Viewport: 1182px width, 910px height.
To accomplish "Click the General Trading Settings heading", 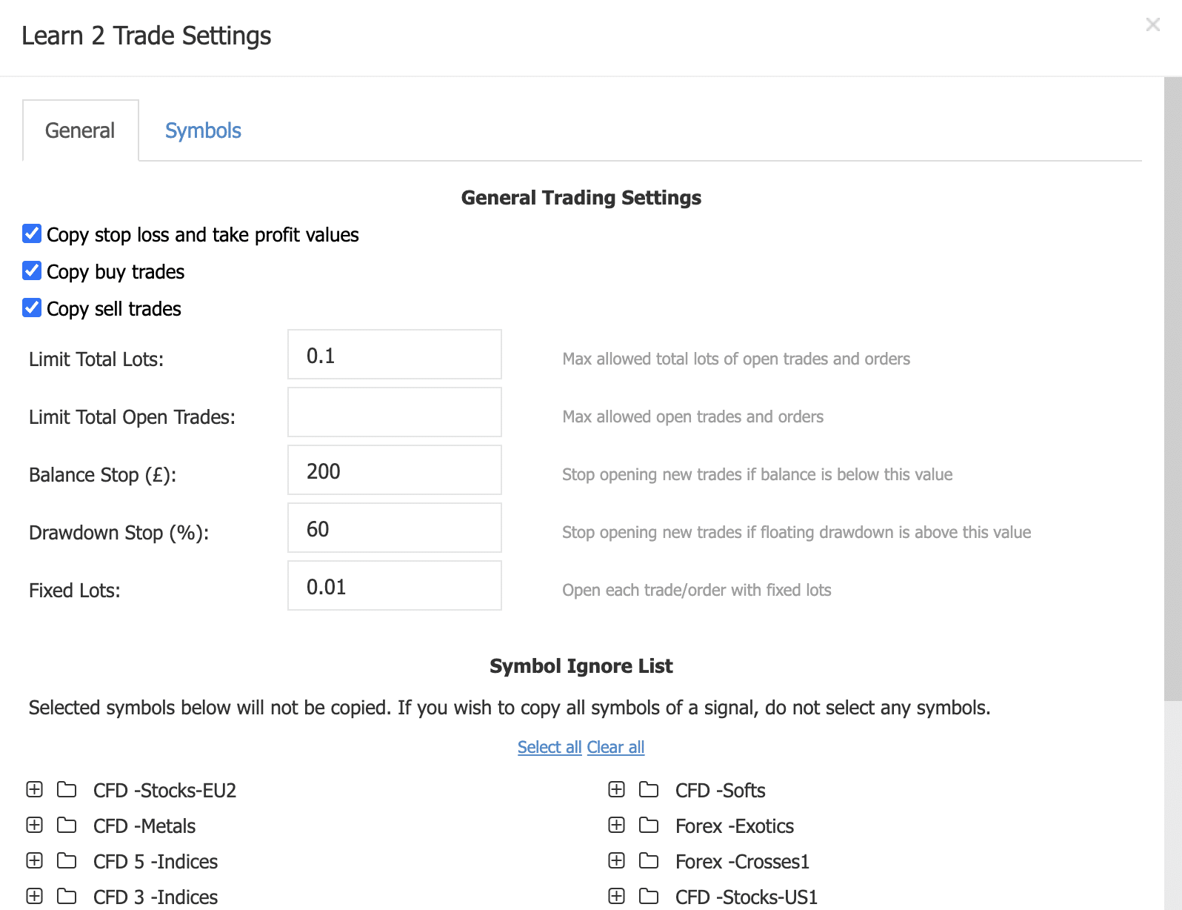I will click(x=581, y=198).
